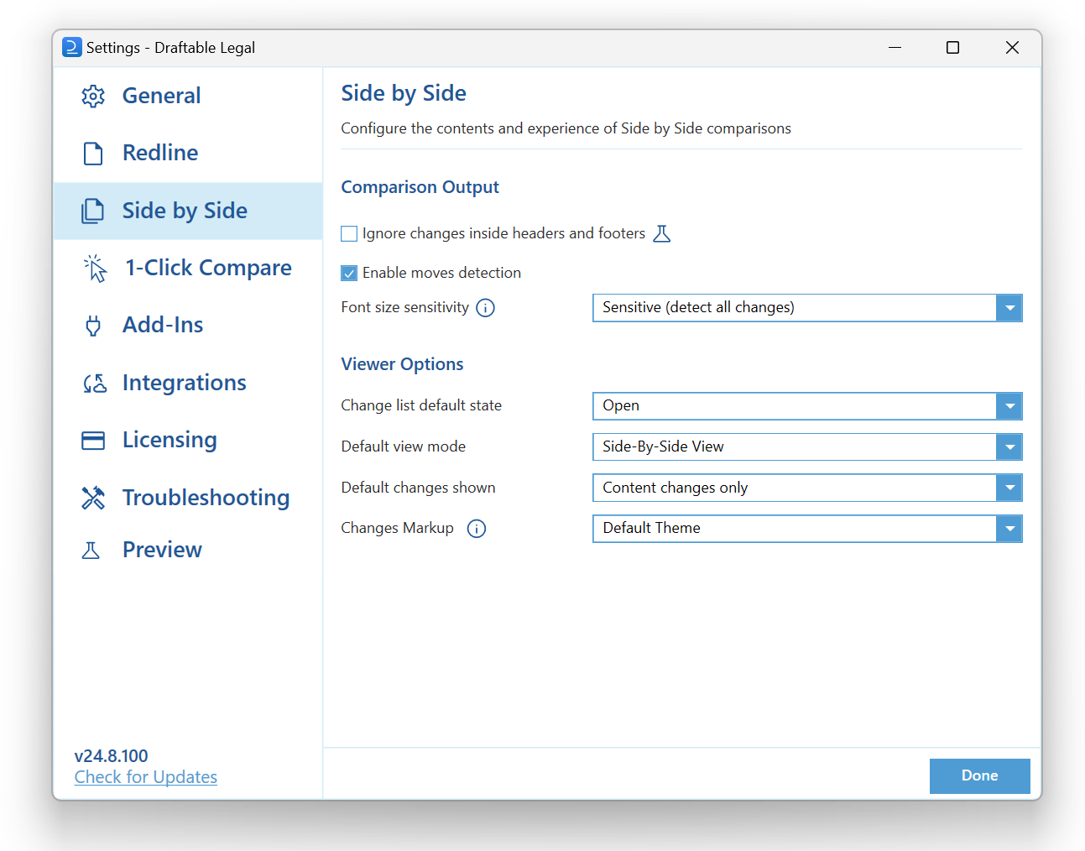Open the Change list default state dropdown arrow
This screenshot has width=1085, height=851.
(1009, 406)
